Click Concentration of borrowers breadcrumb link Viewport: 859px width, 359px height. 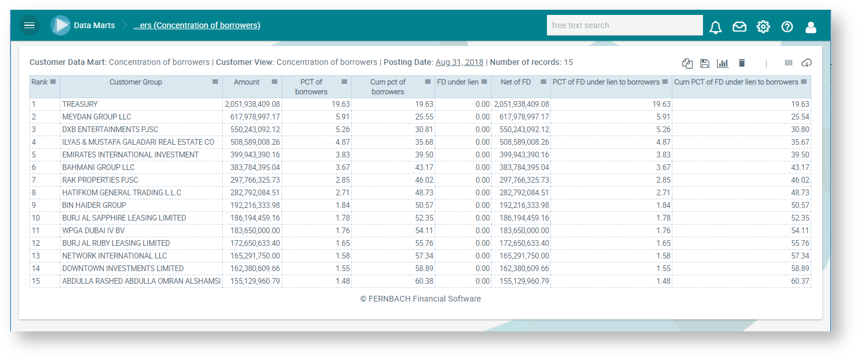pyautogui.click(x=197, y=25)
